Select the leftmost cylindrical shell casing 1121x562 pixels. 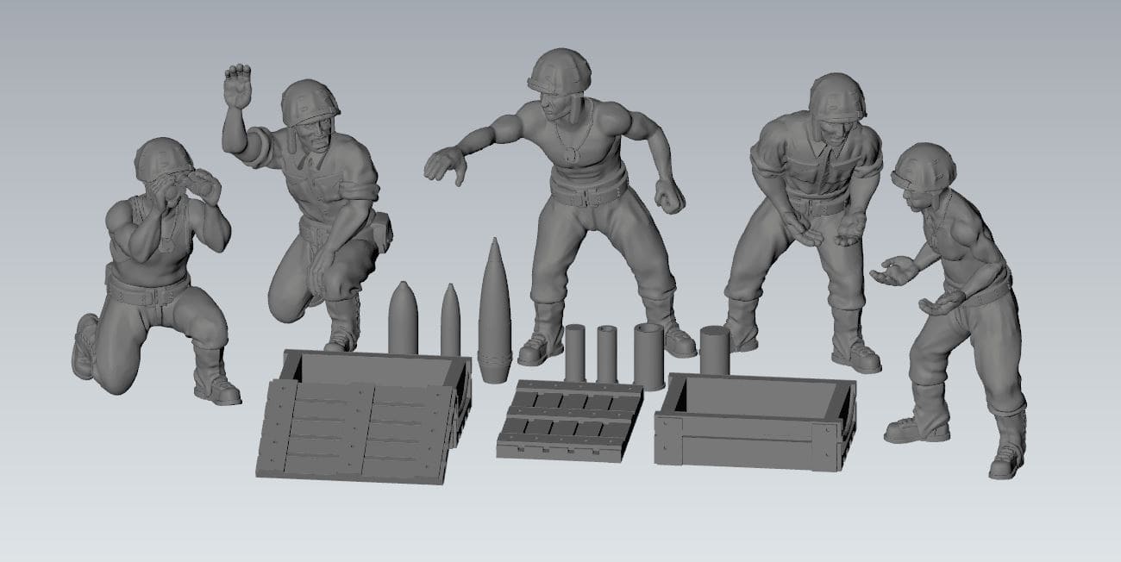point(575,353)
